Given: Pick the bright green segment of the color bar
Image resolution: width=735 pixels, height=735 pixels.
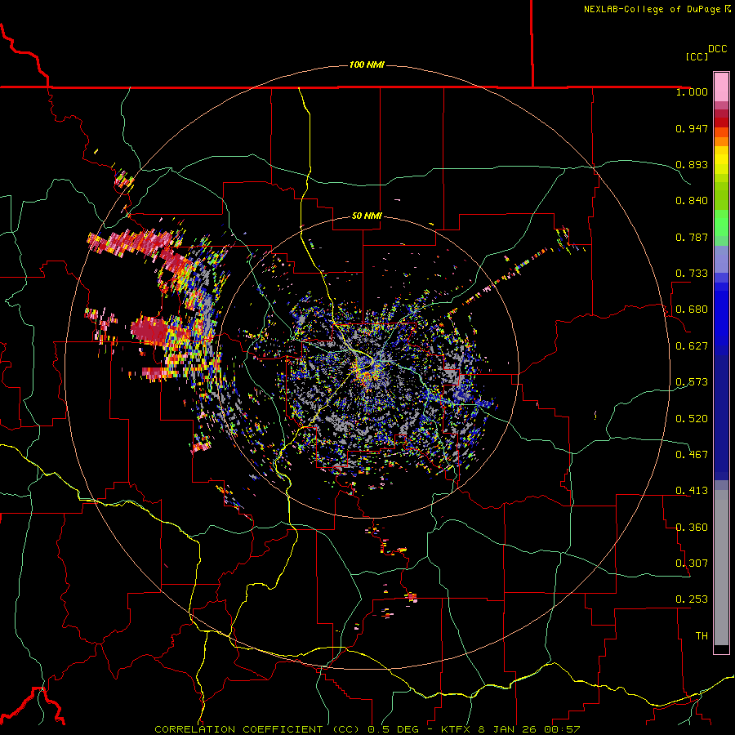Looking at the screenshot, I should pyautogui.click(x=721, y=223).
